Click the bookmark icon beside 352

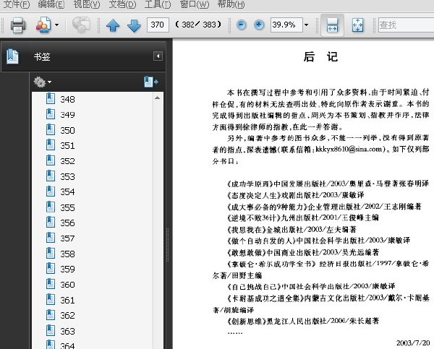pos(51,160)
